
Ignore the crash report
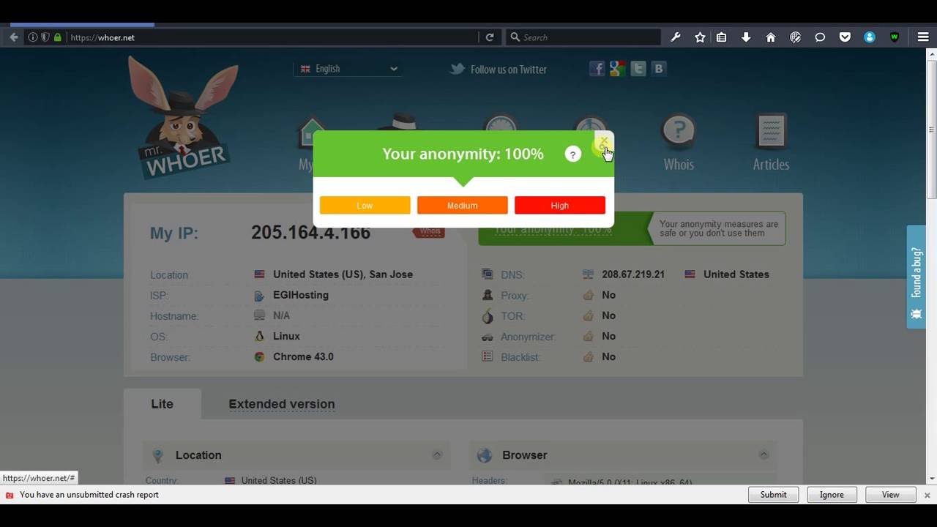click(832, 495)
